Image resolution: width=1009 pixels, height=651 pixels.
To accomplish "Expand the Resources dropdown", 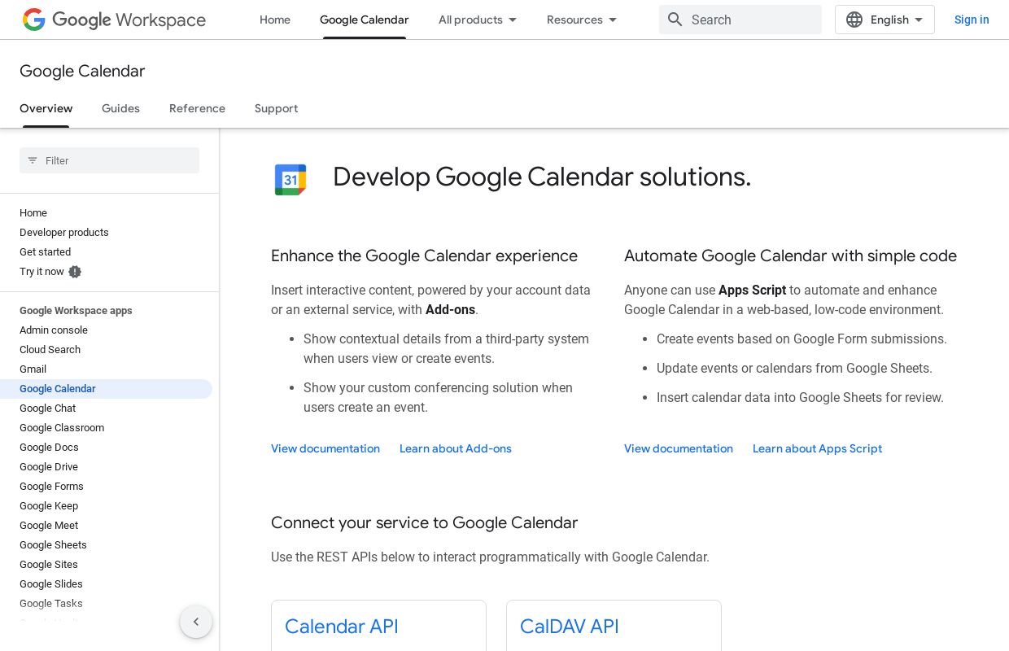I will point(582,20).
